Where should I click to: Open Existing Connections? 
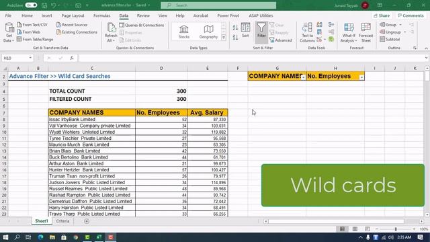(x=77, y=32)
